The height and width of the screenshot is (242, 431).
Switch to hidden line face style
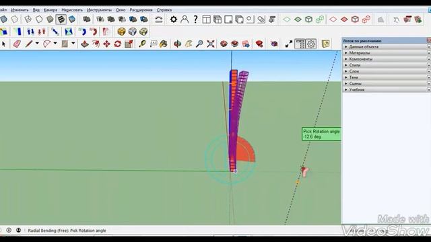[39, 19]
